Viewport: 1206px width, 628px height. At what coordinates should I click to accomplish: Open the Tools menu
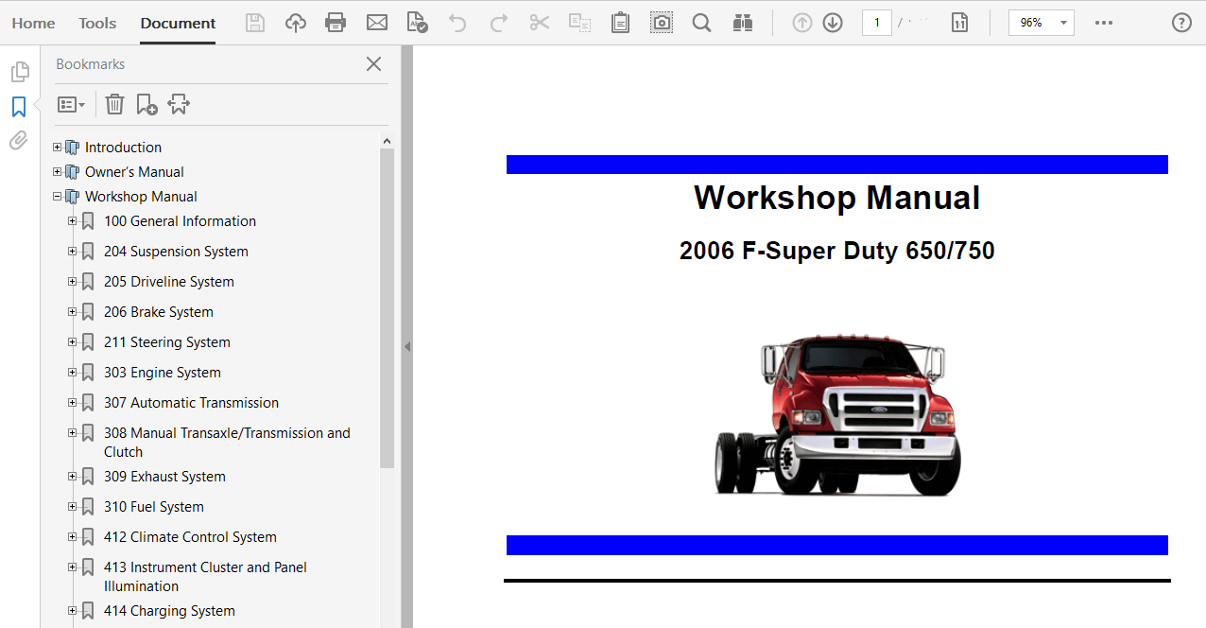pos(96,23)
